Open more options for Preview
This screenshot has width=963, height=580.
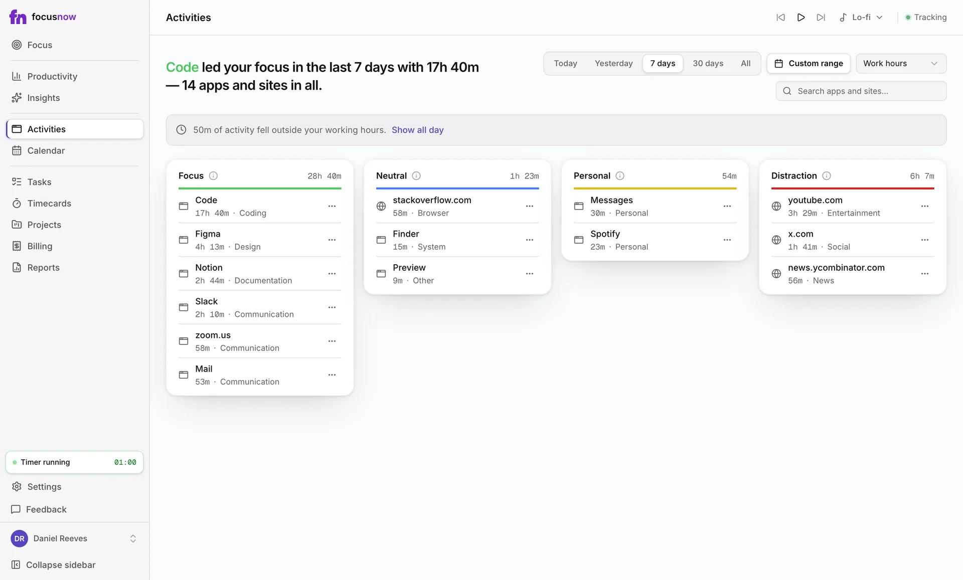(530, 274)
